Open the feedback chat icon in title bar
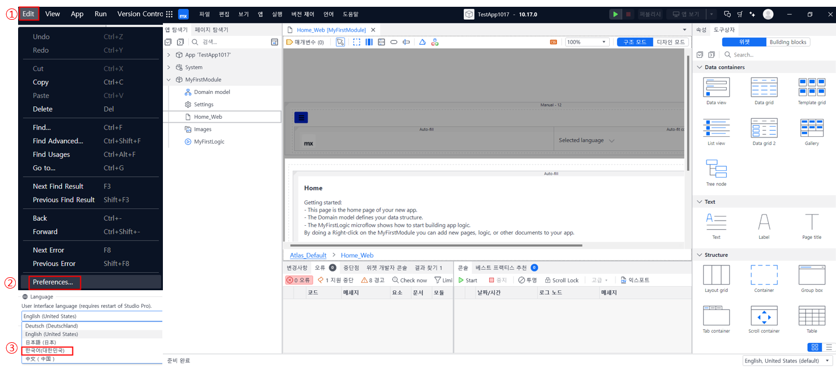836x370 pixels. 727,14
